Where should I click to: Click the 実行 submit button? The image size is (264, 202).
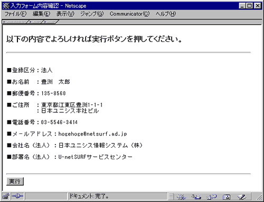15,181
